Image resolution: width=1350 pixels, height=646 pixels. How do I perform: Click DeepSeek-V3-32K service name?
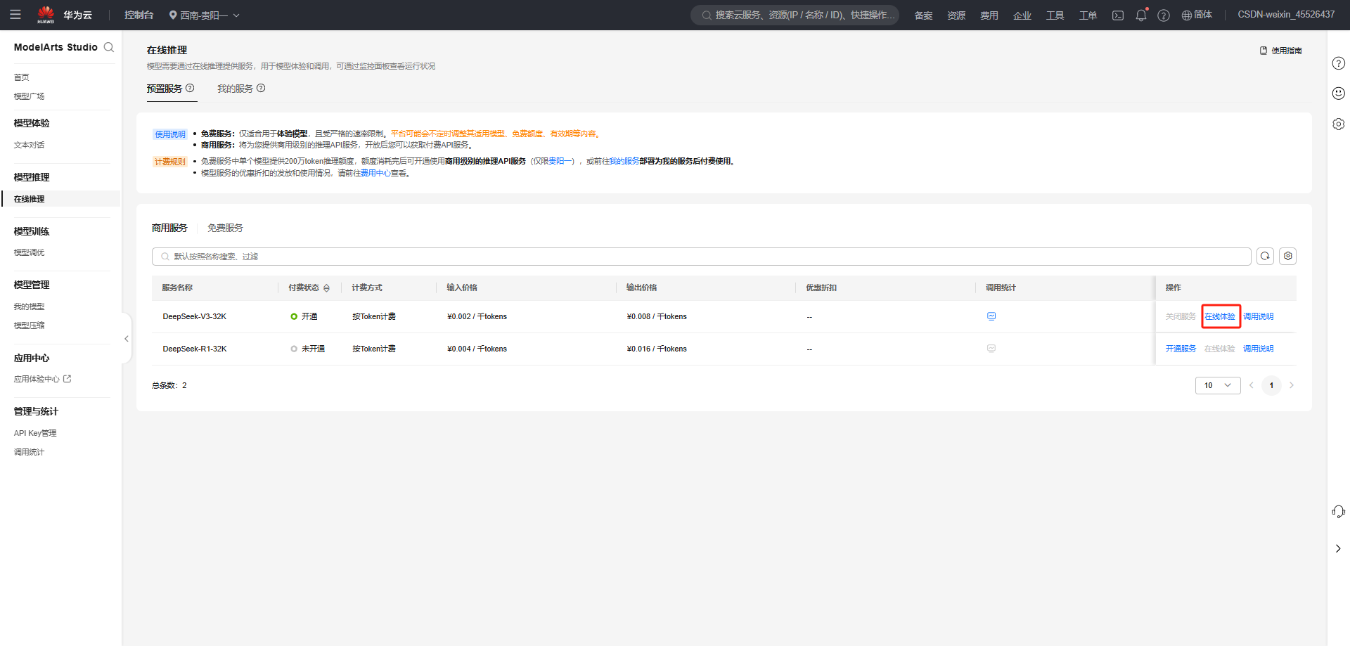coord(195,316)
